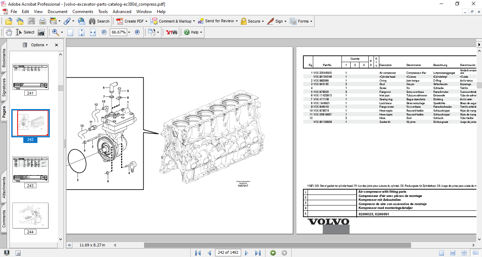Go to the previous page arrow
Screen dimensions: 482x257
point(209,253)
